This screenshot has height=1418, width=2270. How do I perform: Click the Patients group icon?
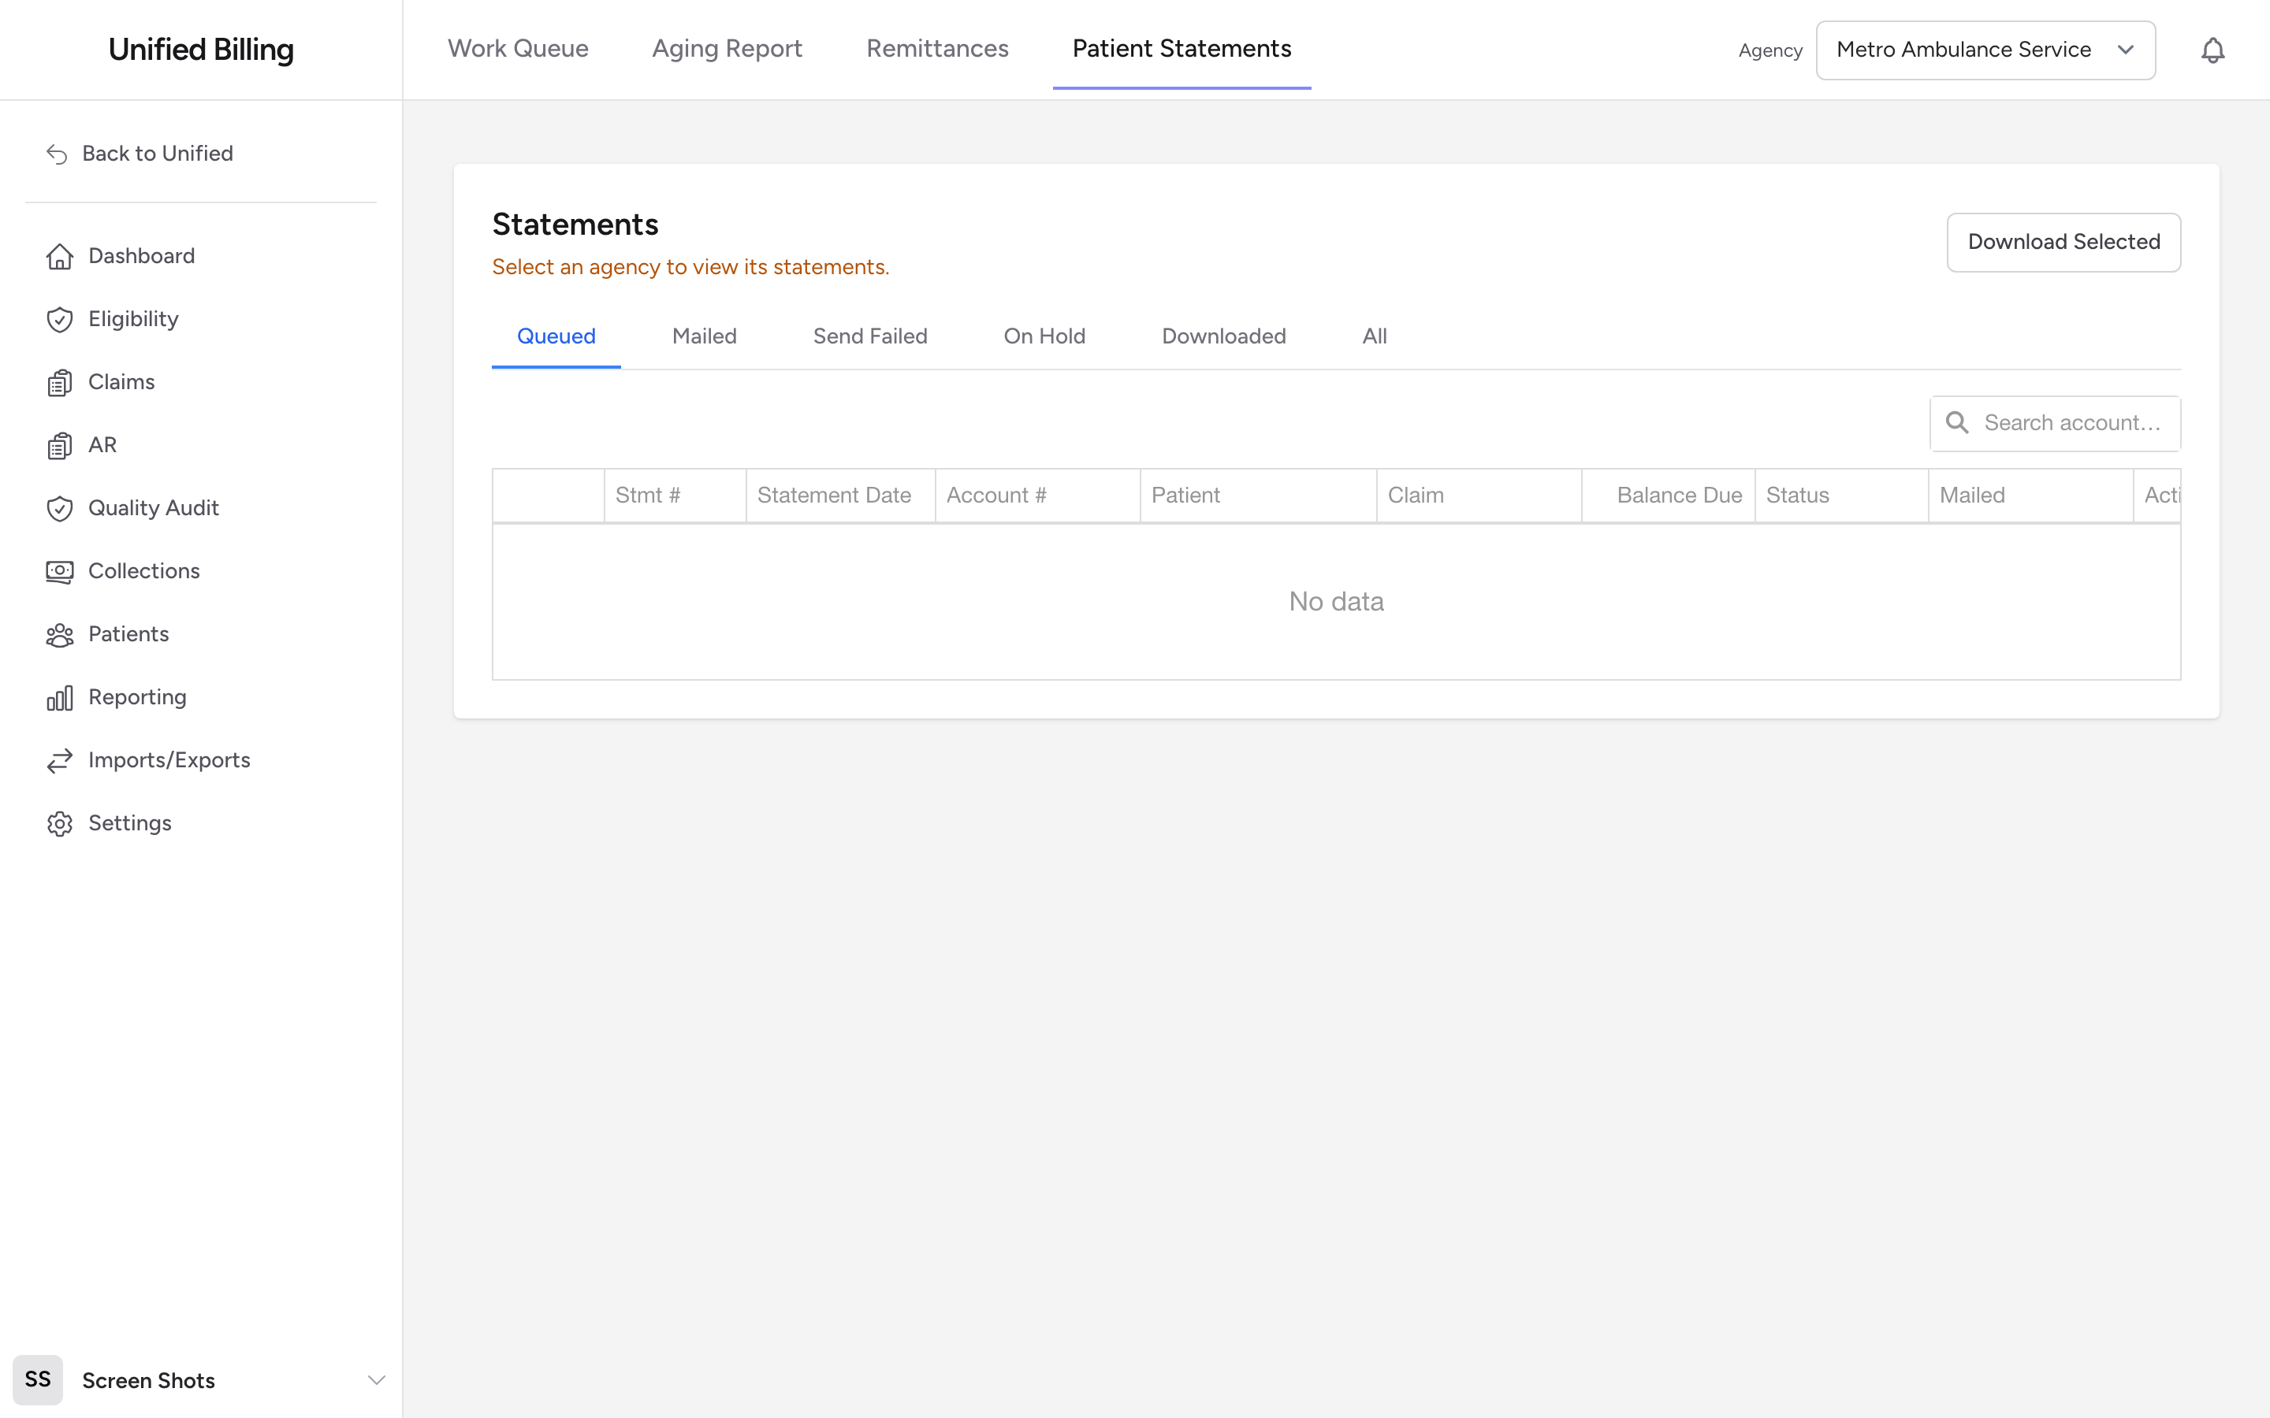pos(59,635)
